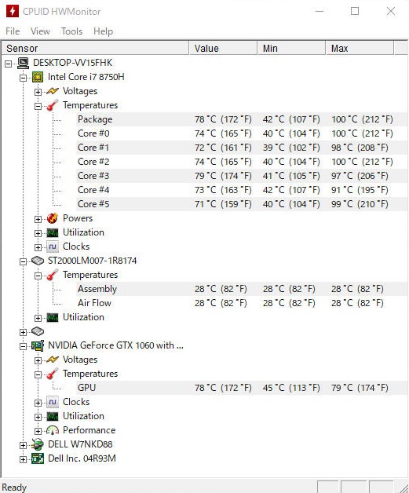Click the Dell Inc. 04R93M motherboard icon
The height and width of the screenshot is (493, 409).
coord(38,458)
